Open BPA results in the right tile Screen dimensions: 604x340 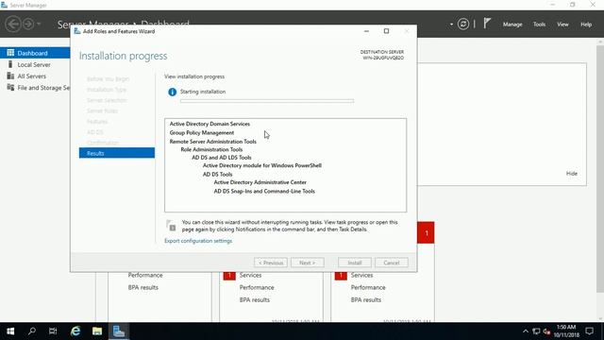[365, 300]
